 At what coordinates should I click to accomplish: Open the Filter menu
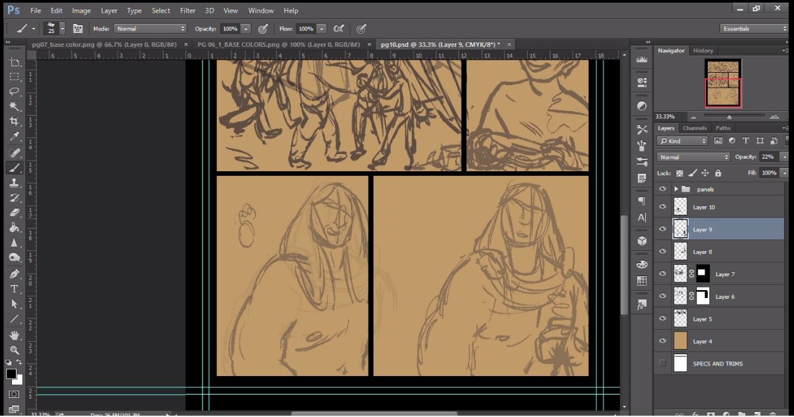point(188,11)
